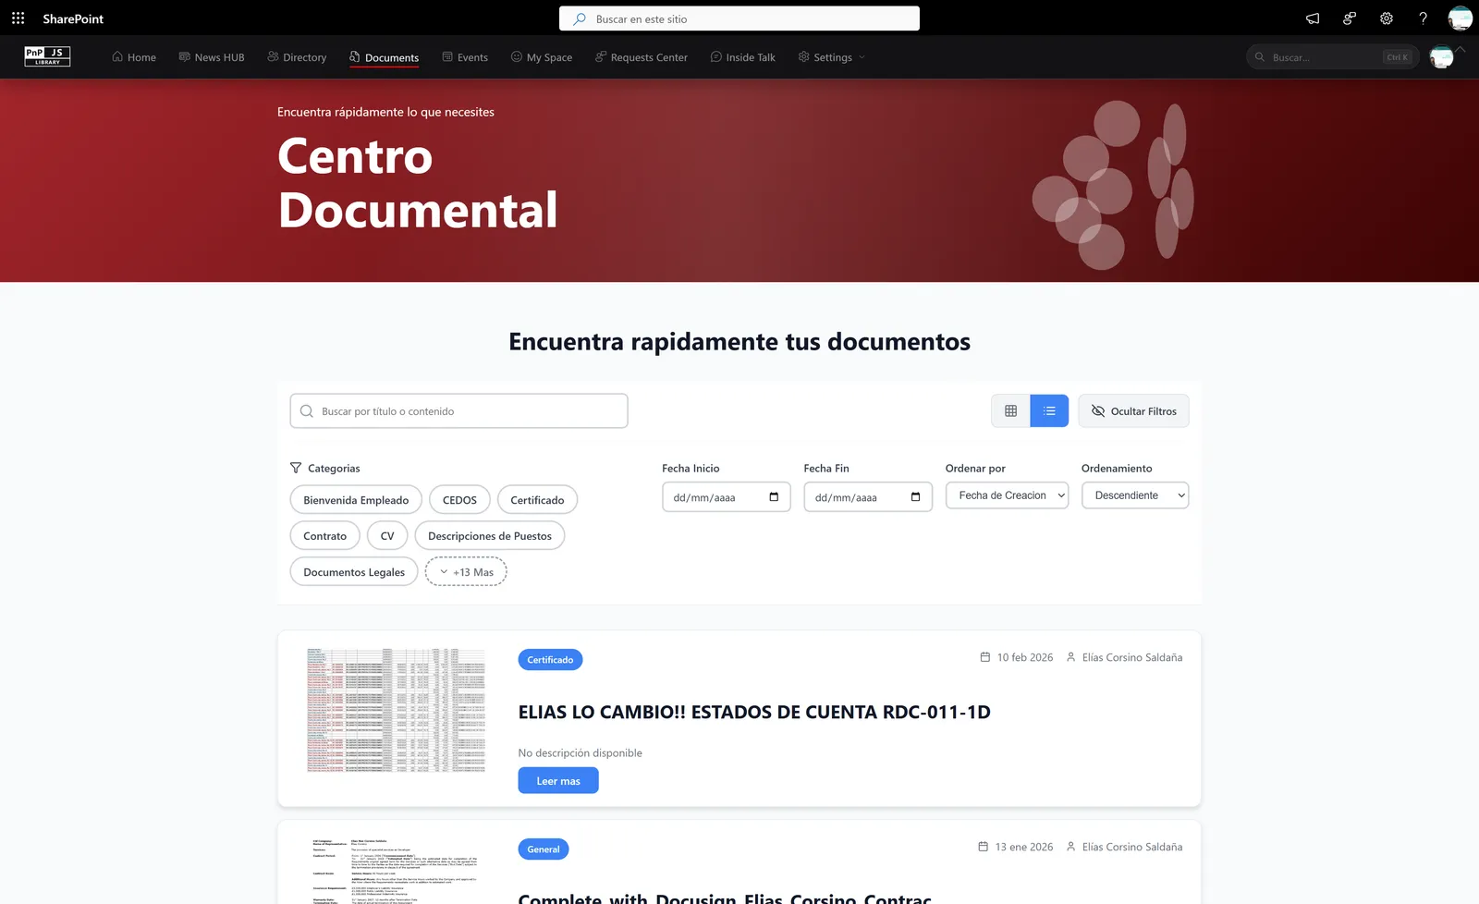Click the Ctrl K shortcut badge
The width and height of the screenshot is (1479, 904).
point(1398,57)
